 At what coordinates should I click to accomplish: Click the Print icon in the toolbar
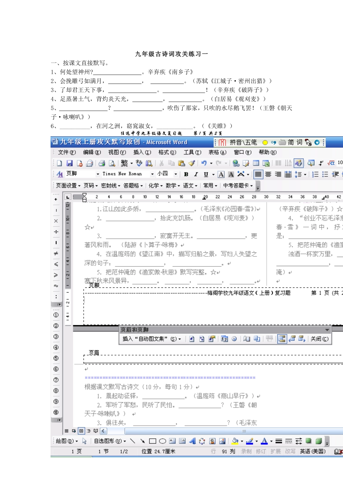click(x=102, y=163)
